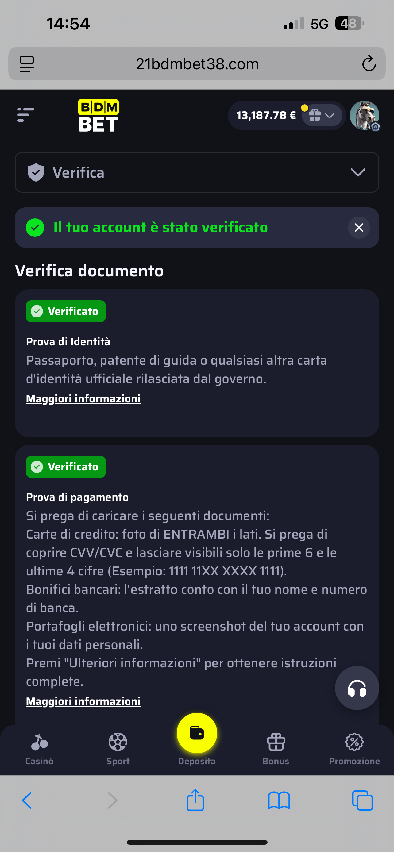Go back to previous page
This screenshot has height=852, width=394.
click(x=27, y=801)
